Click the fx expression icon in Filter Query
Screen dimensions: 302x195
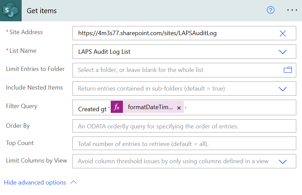[117, 107]
